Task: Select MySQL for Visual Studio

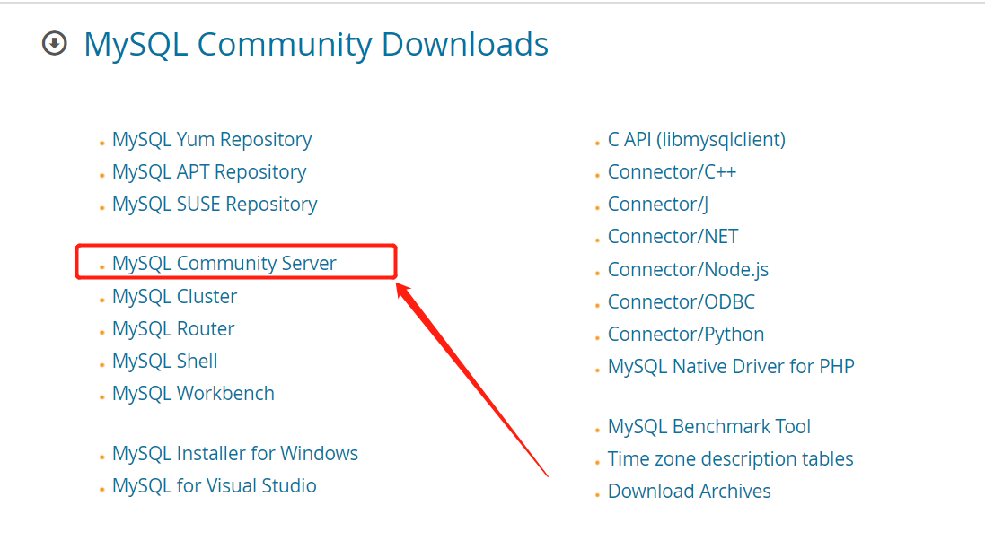Action: coord(215,486)
